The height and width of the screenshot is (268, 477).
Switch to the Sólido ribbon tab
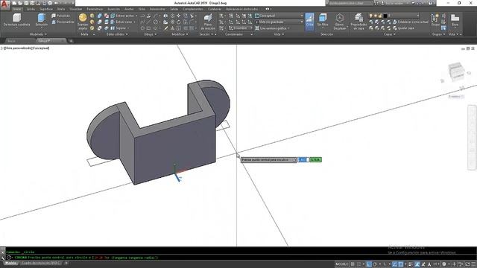[31, 9]
